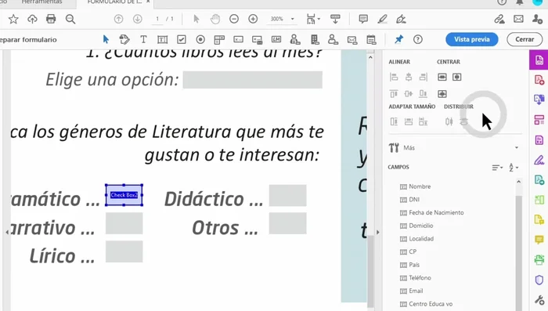The width and height of the screenshot is (548, 311).
Task: Add a comment note from top toolbar
Action: [363, 19]
